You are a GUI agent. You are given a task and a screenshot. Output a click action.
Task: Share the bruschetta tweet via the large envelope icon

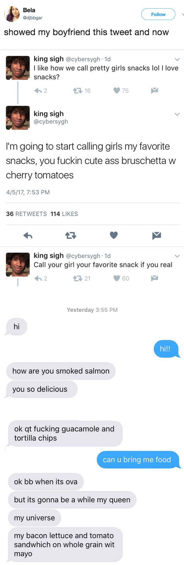[156, 236]
